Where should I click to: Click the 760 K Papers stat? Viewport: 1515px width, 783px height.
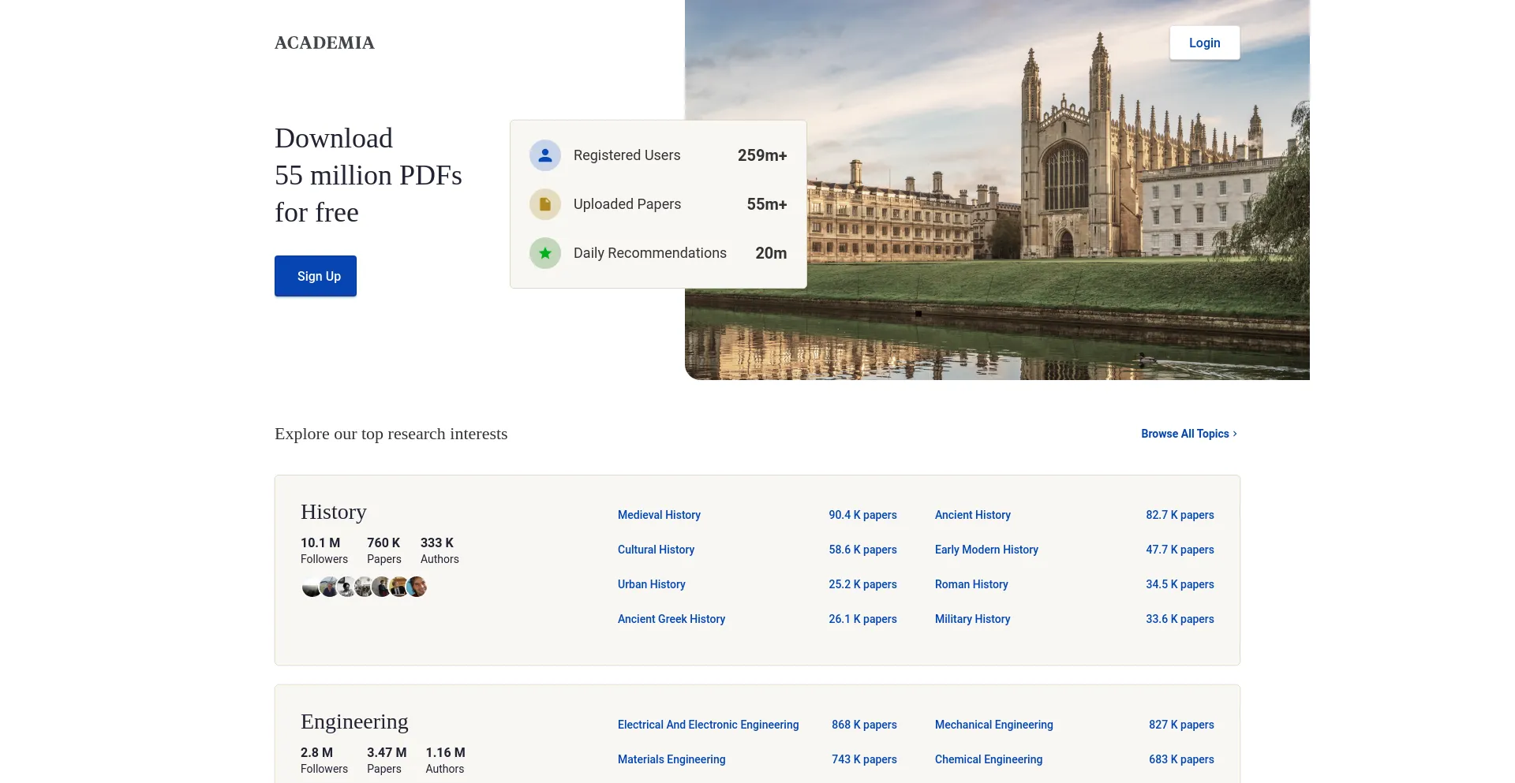coord(384,550)
